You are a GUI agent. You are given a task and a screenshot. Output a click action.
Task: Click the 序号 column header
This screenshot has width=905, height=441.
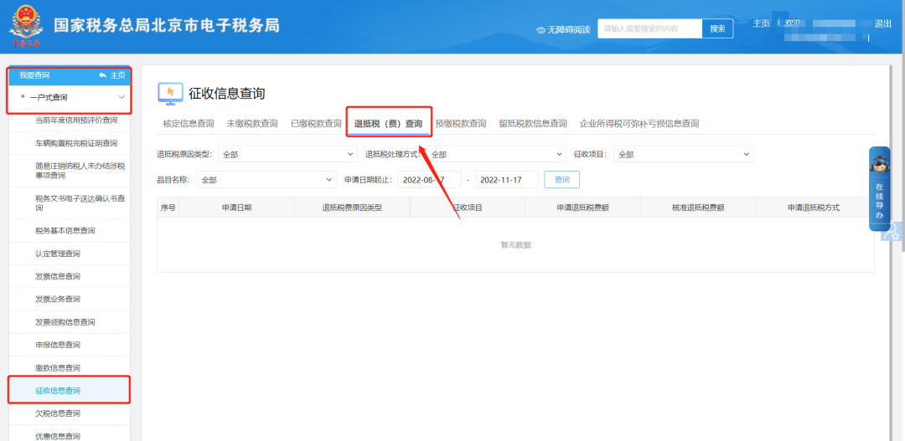pyautogui.click(x=168, y=208)
